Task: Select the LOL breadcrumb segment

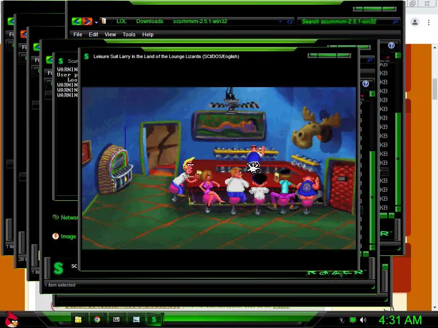Action: [121, 21]
